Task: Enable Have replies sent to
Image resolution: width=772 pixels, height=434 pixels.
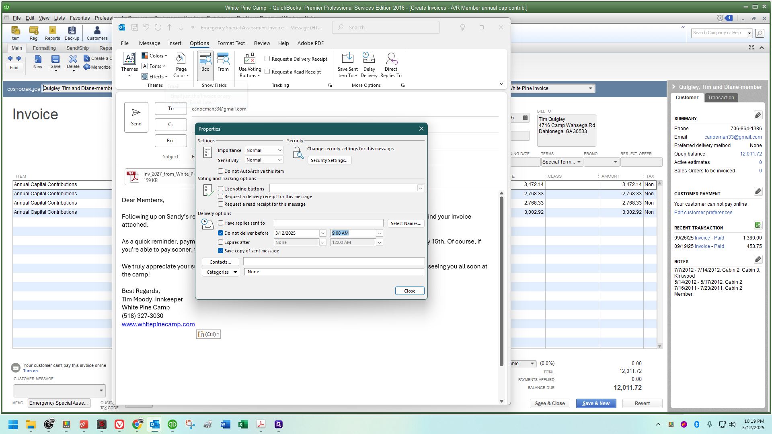Action: 220,223
